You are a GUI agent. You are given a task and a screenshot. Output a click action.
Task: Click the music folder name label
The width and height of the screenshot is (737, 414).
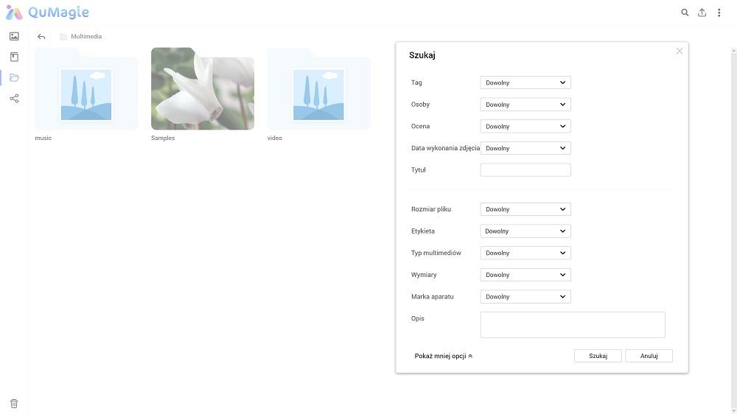tap(43, 138)
